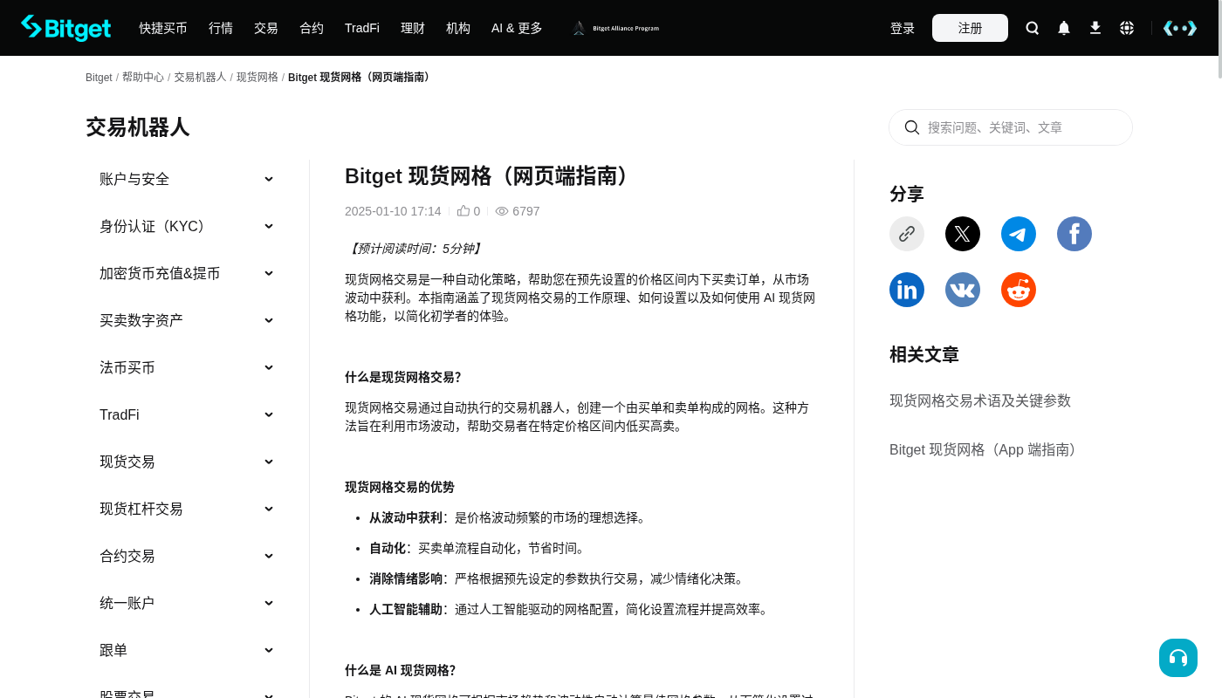Click the download app icon

pyautogui.click(x=1095, y=28)
